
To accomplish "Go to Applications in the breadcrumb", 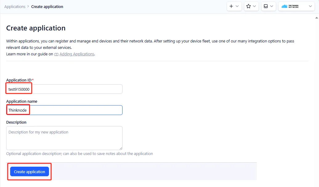I will (15, 7).
